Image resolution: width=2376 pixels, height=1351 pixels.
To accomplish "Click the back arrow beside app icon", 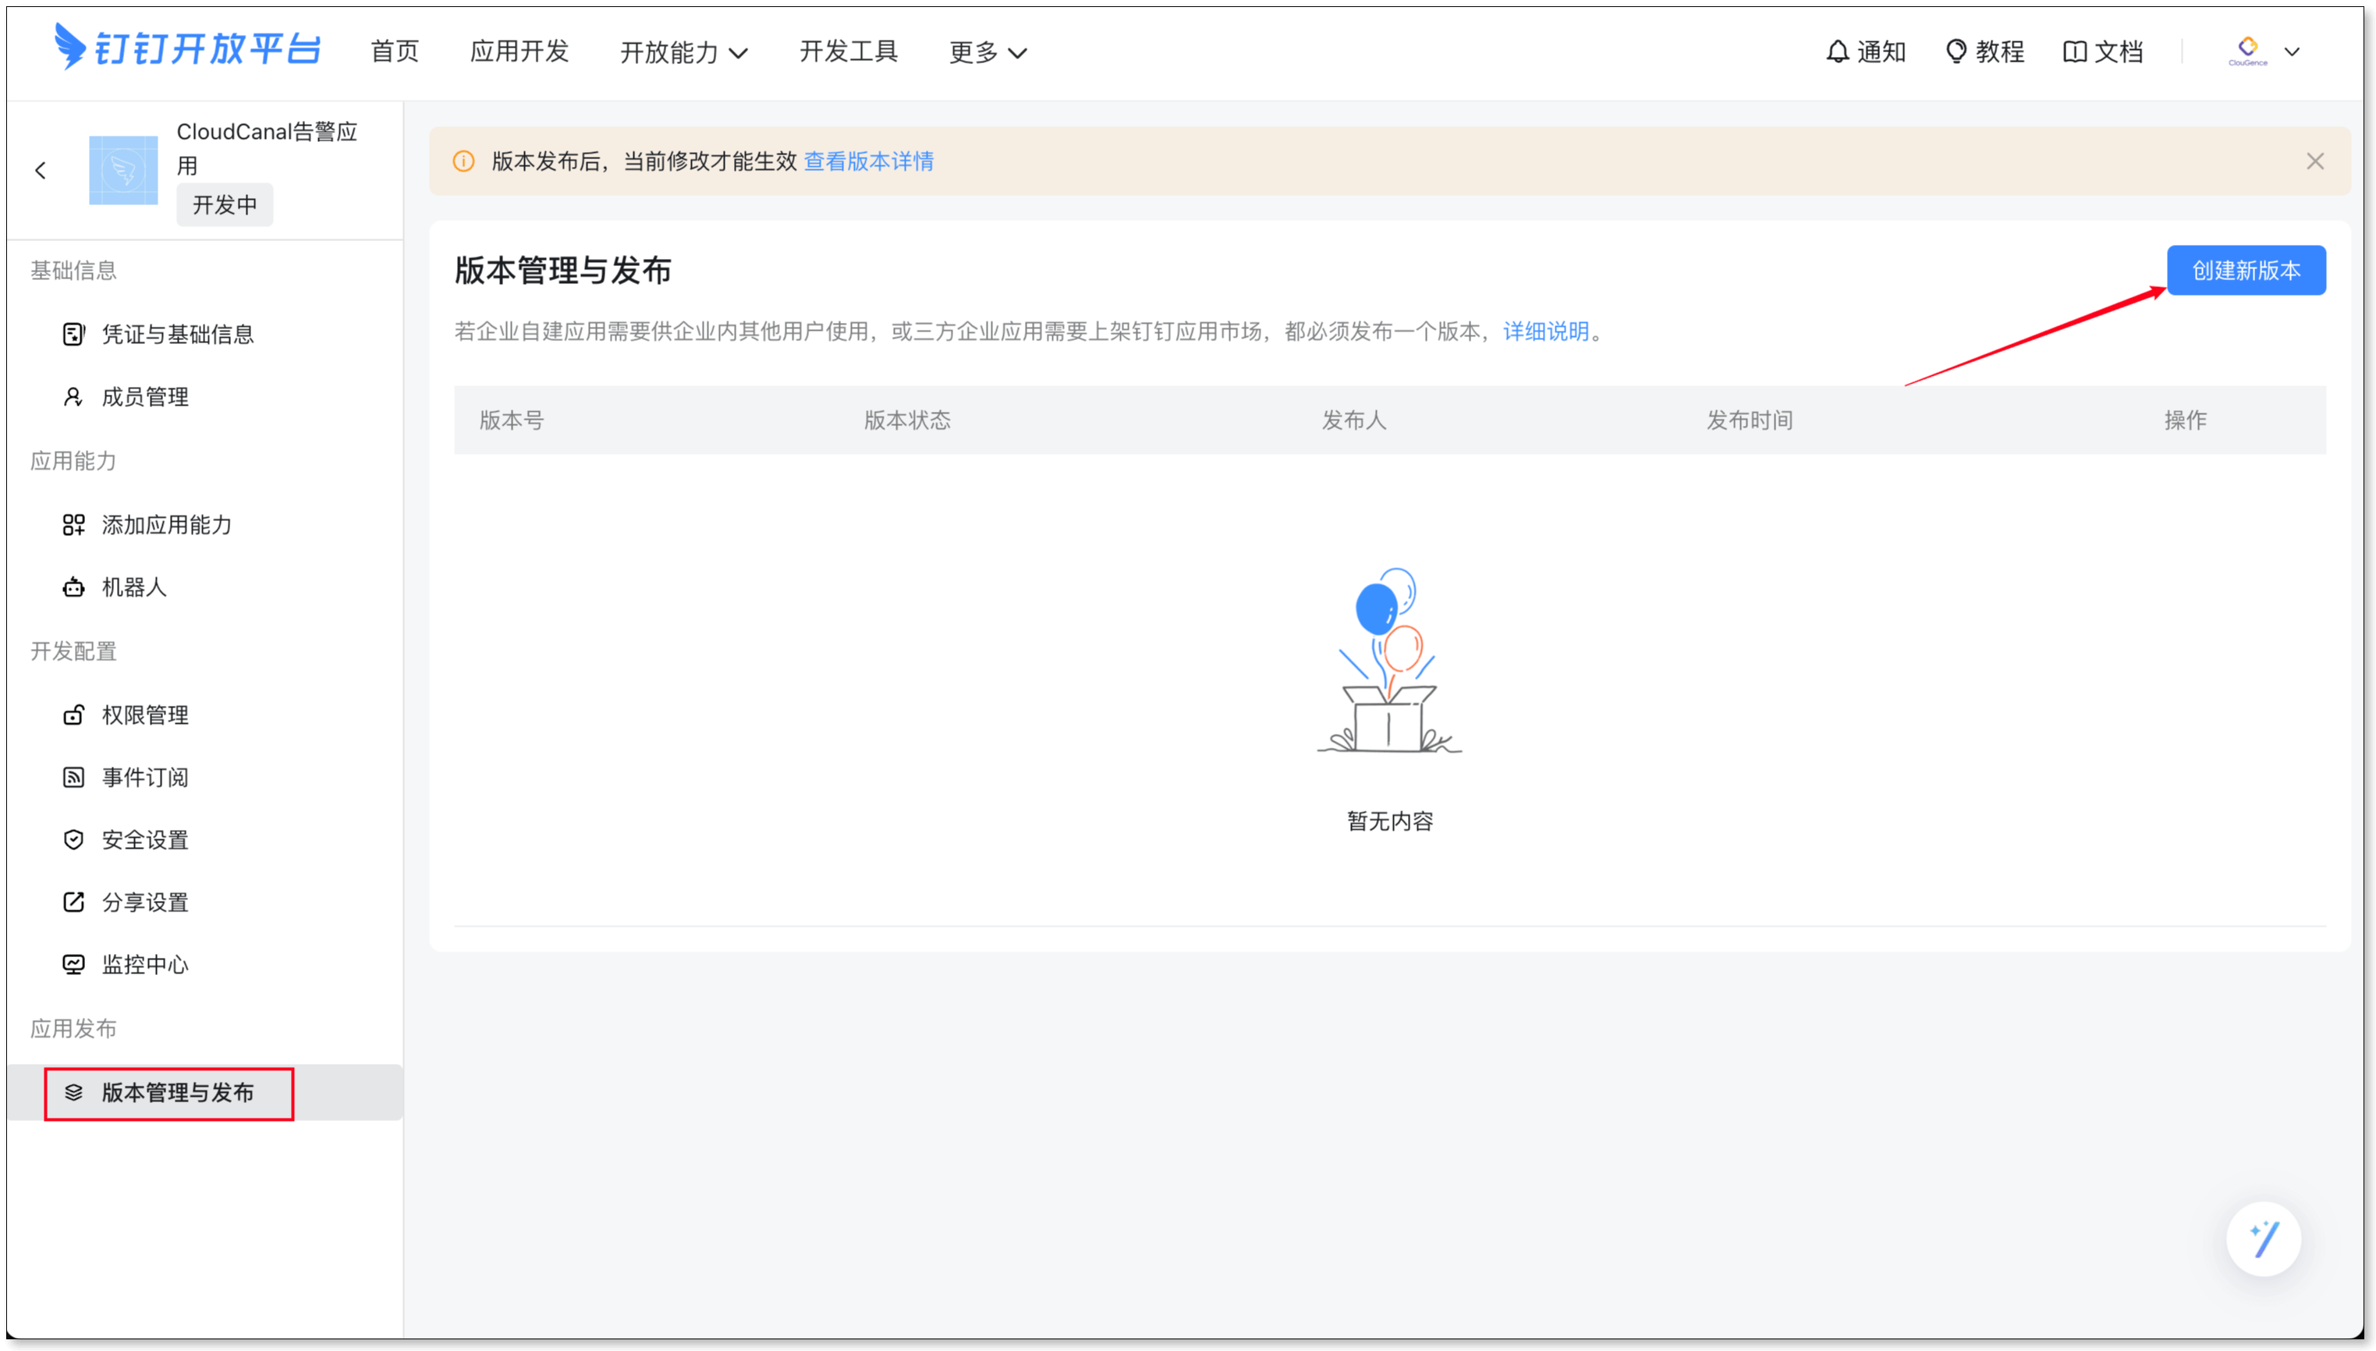I will pyautogui.click(x=41, y=171).
